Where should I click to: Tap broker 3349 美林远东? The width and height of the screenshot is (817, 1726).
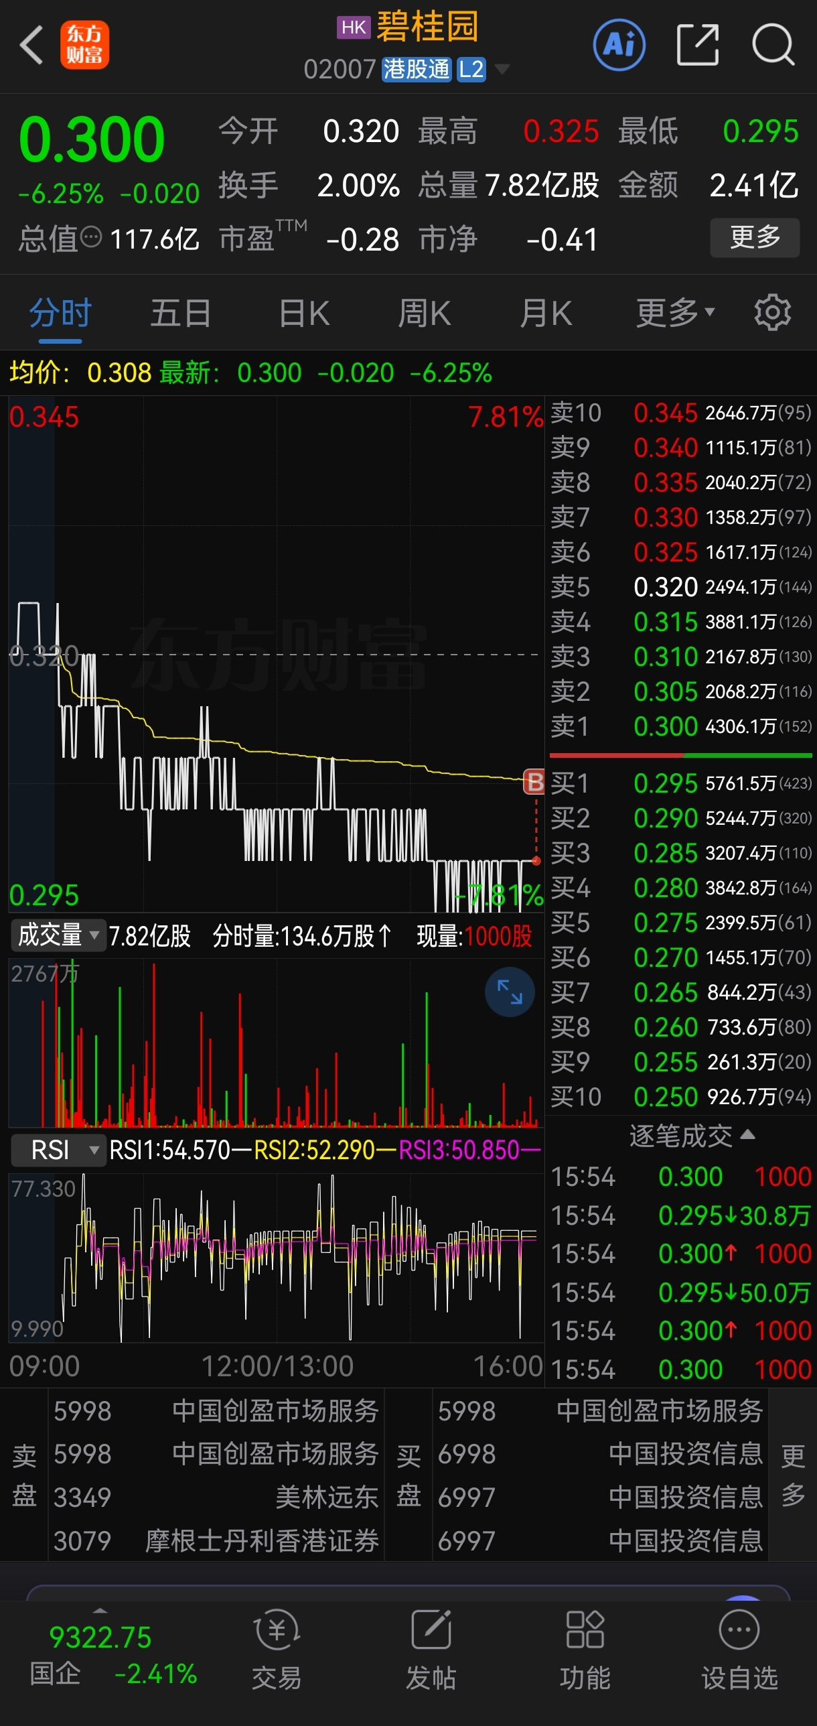pyautogui.click(x=216, y=1497)
